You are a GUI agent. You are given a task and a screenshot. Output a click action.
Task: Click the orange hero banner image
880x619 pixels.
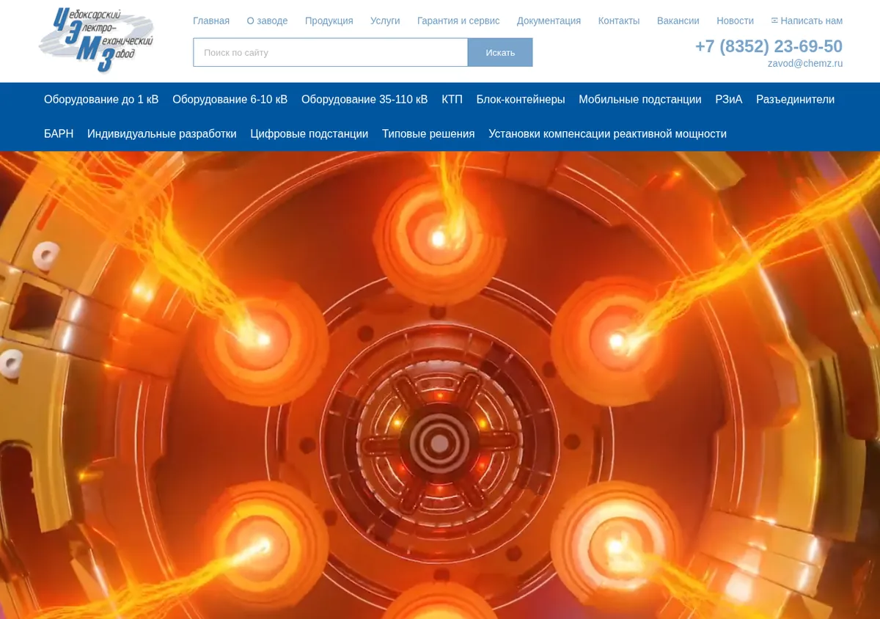(440, 385)
